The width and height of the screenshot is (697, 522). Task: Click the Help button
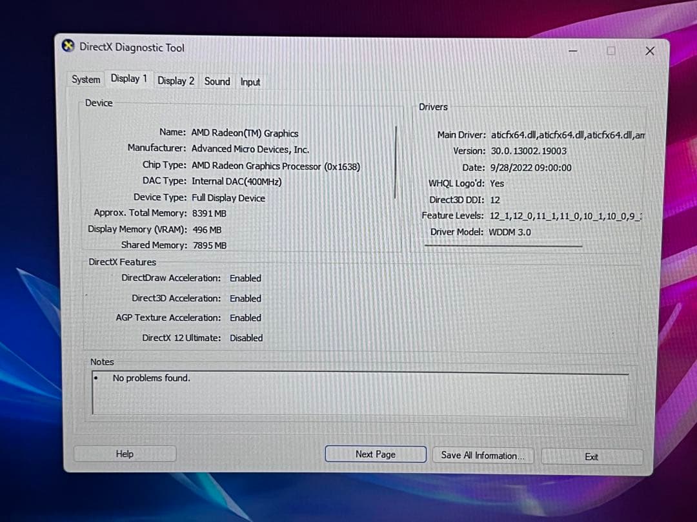tap(125, 454)
